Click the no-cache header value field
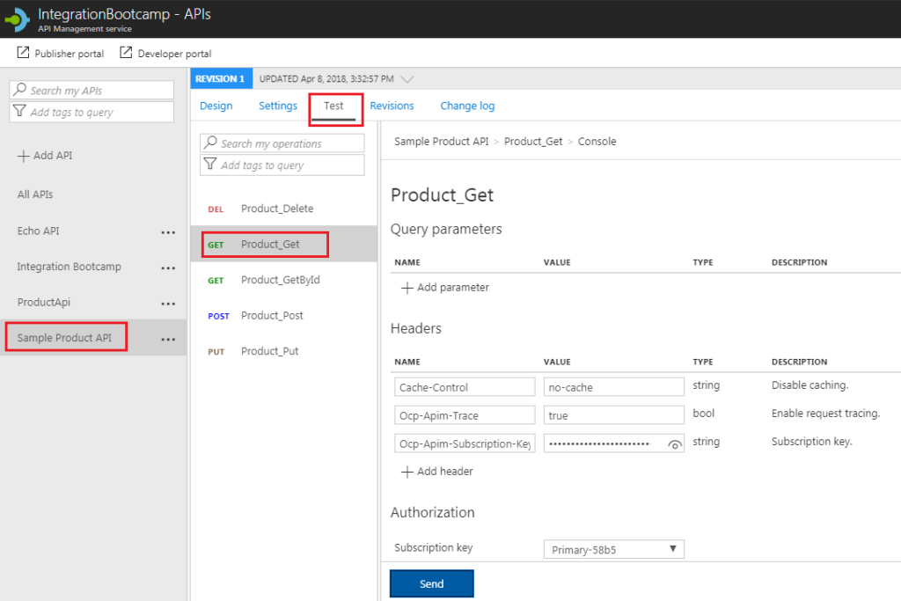The image size is (901, 601). (x=613, y=387)
